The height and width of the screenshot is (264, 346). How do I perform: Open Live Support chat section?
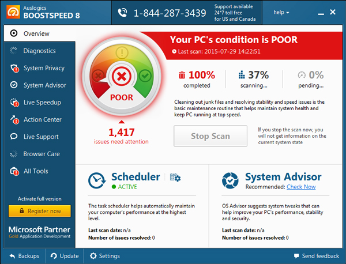(x=39, y=137)
